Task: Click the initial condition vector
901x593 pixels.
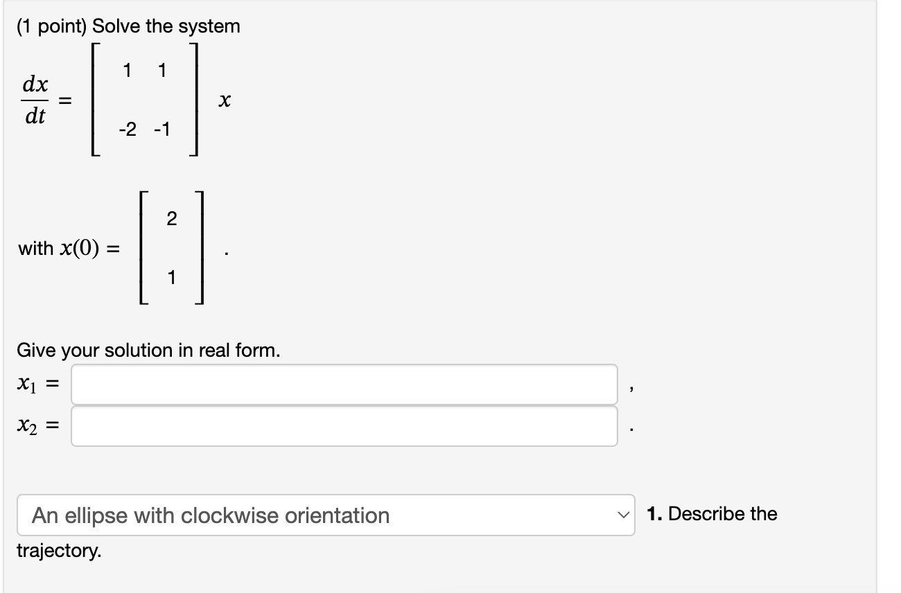Action: [171, 247]
